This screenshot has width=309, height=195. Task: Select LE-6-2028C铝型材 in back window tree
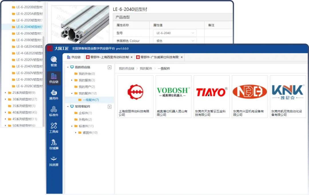click(x=29, y=86)
